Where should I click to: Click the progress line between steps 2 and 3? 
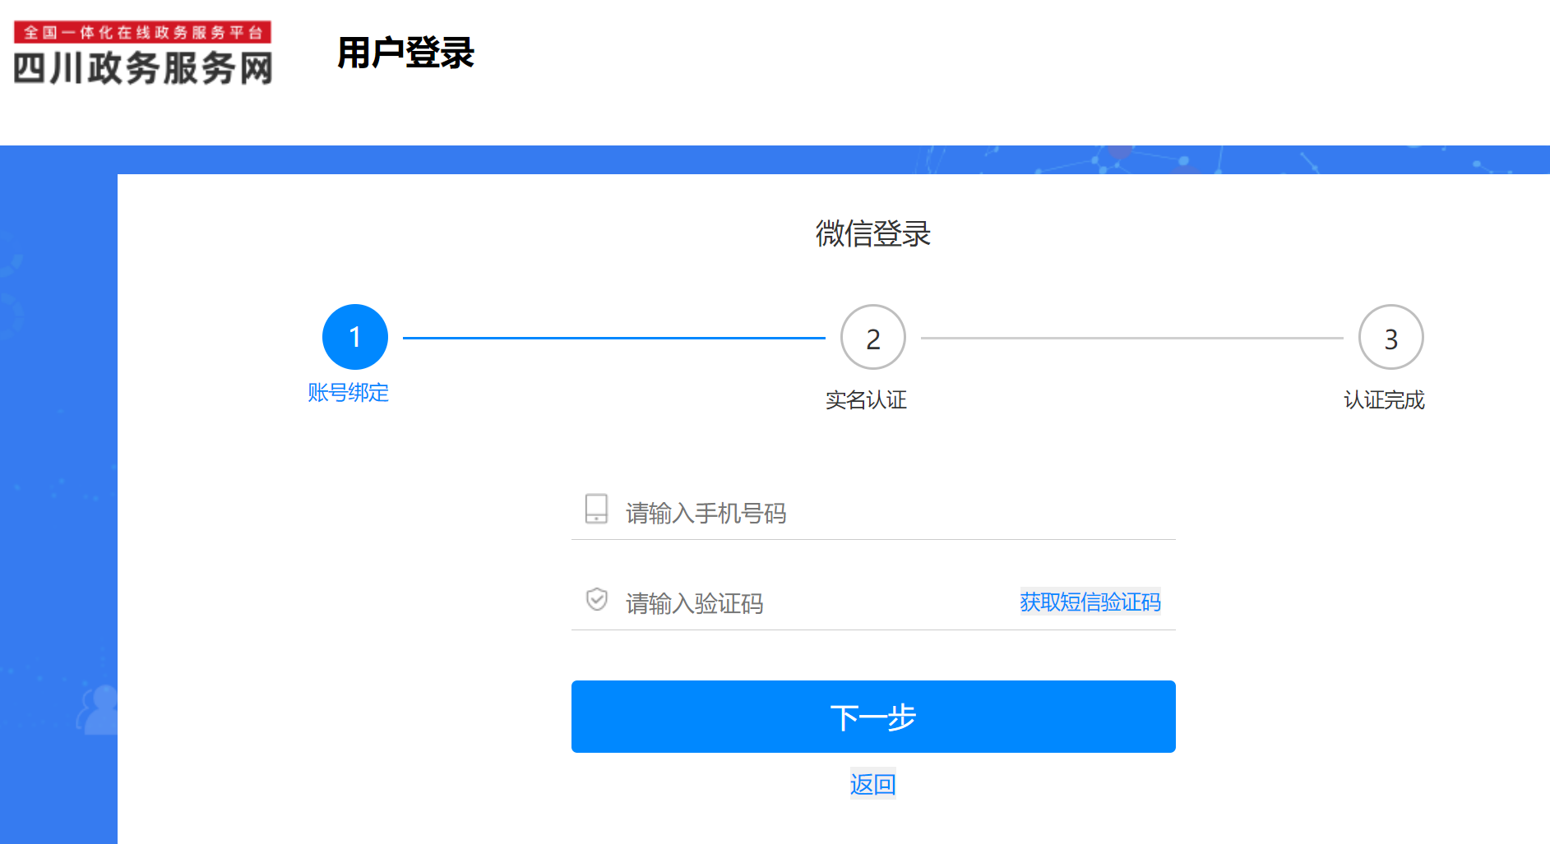pyautogui.click(x=1143, y=337)
